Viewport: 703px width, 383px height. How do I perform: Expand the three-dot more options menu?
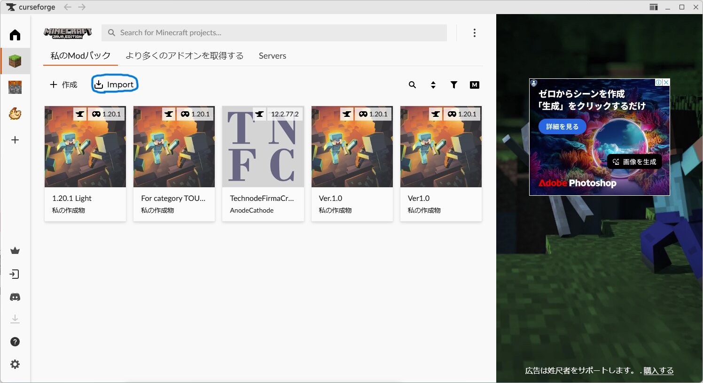[475, 33]
